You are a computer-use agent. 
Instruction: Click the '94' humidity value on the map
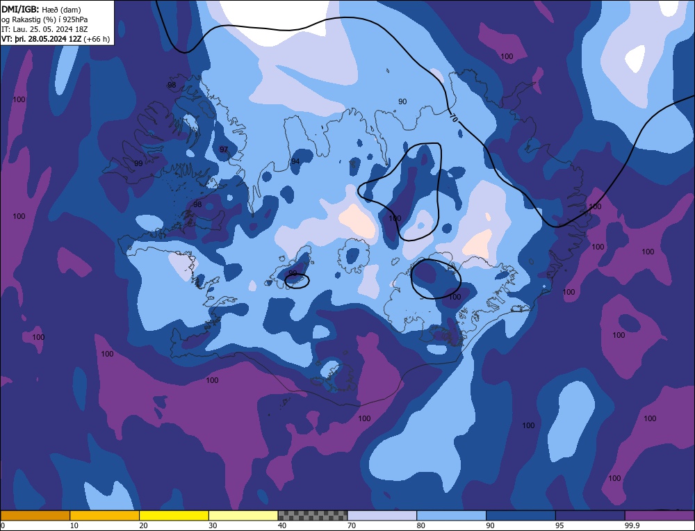(x=295, y=161)
